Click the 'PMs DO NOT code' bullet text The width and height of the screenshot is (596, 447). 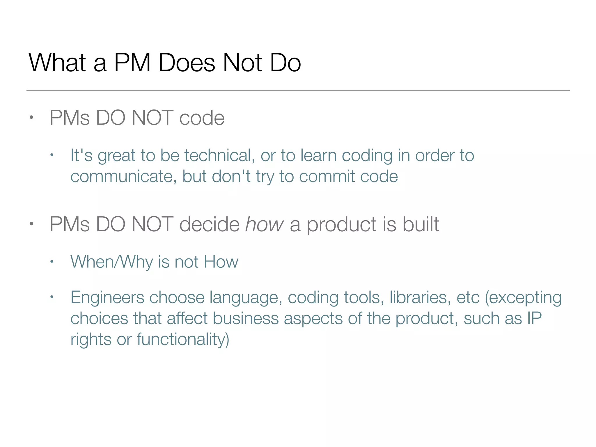pos(137,118)
